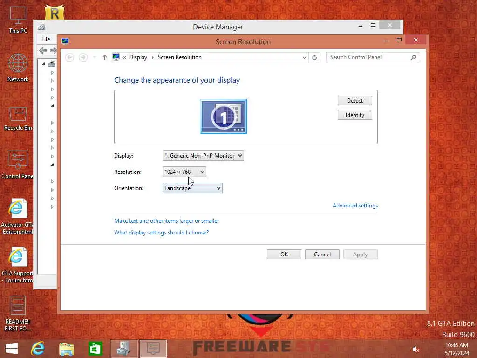Click the Control Panel icon in address bar
The width and height of the screenshot is (477, 358).
click(116, 57)
